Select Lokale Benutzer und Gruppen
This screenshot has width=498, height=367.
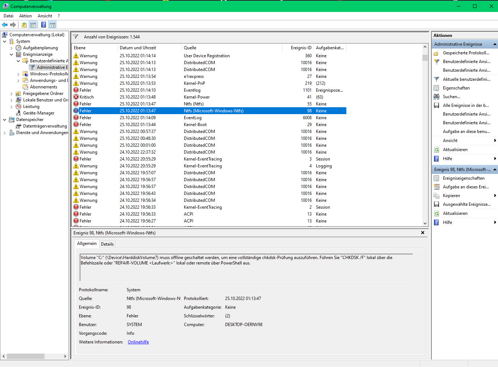point(46,100)
